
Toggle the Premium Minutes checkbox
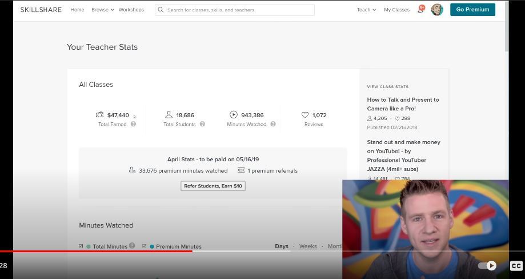pyautogui.click(x=145, y=246)
